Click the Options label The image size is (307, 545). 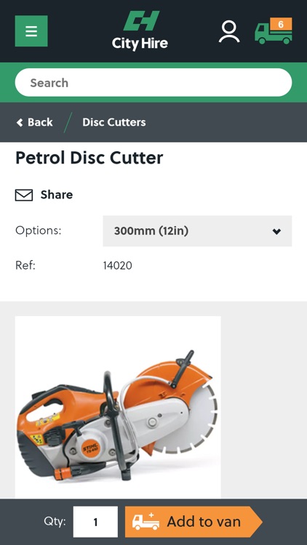pos(39,230)
